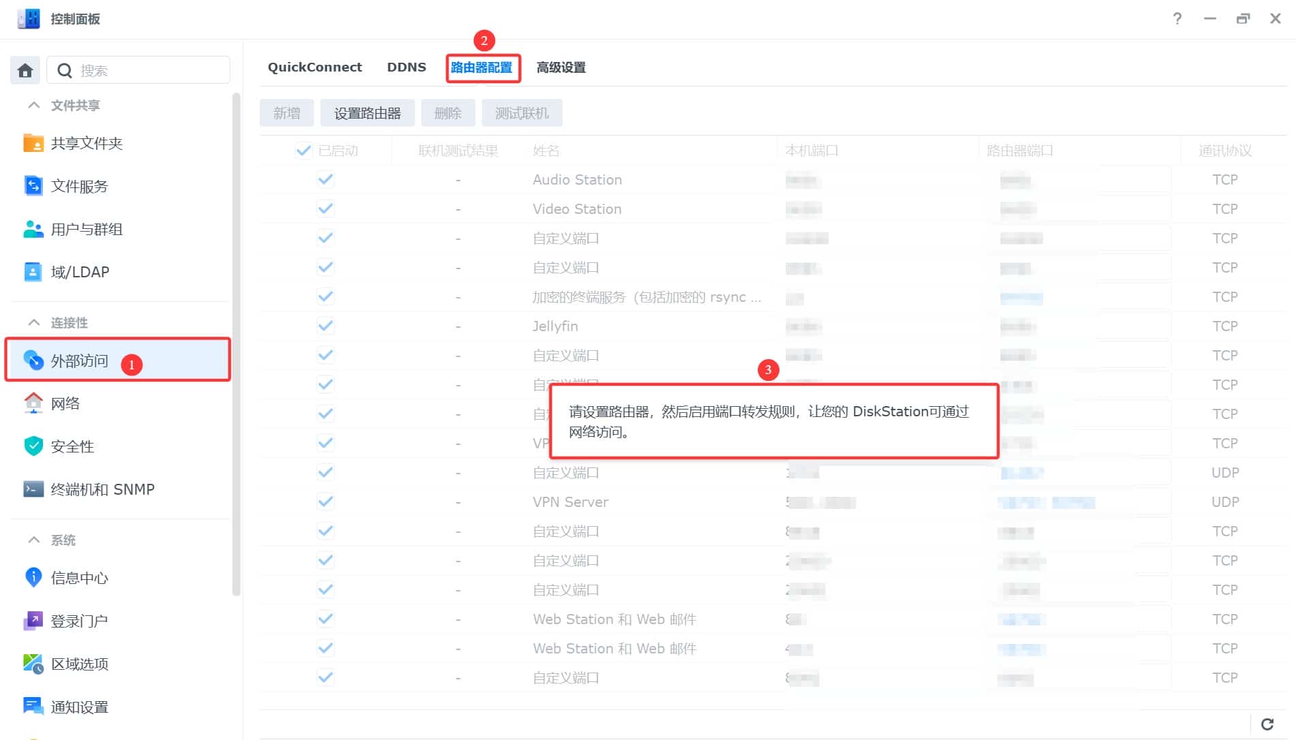Uncheck the Audio Station rule checkbox
This screenshot has width=1296, height=740.
tap(326, 180)
